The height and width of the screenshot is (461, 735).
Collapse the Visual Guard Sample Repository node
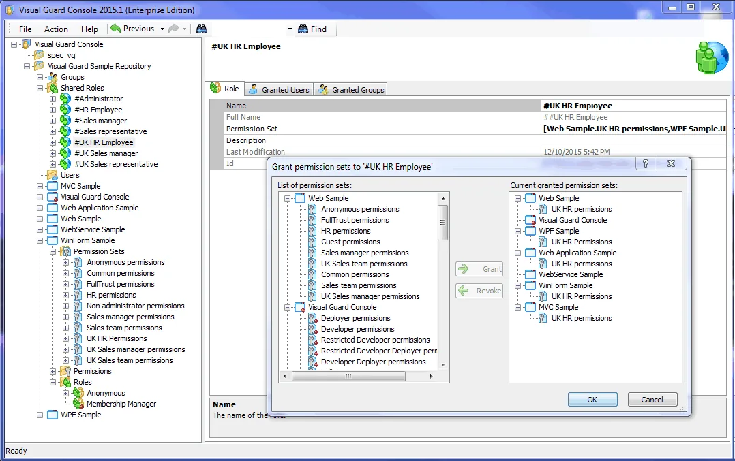pyautogui.click(x=27, y=66)
